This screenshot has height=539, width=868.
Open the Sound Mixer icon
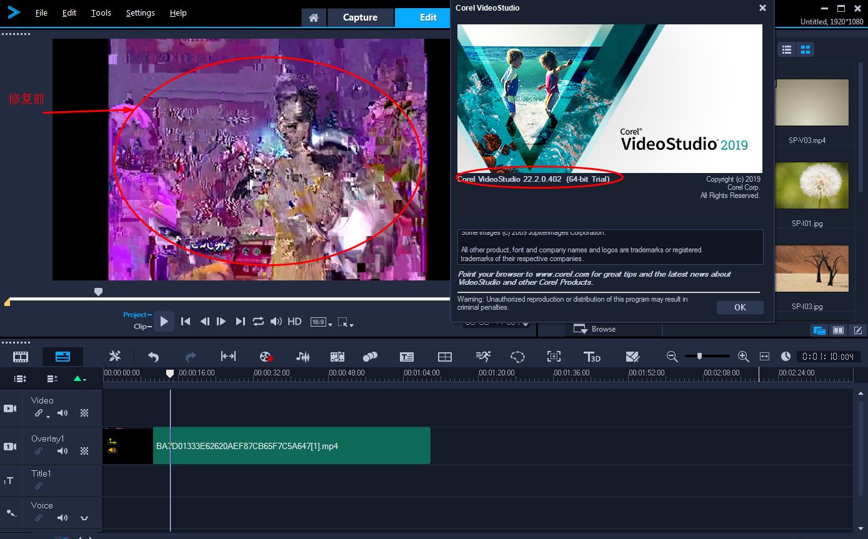(x=303, y=357)
